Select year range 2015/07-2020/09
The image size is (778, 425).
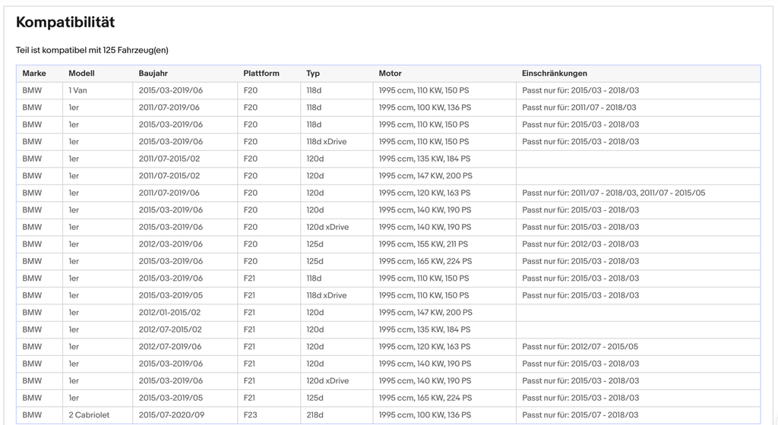[x=171, y=414]
